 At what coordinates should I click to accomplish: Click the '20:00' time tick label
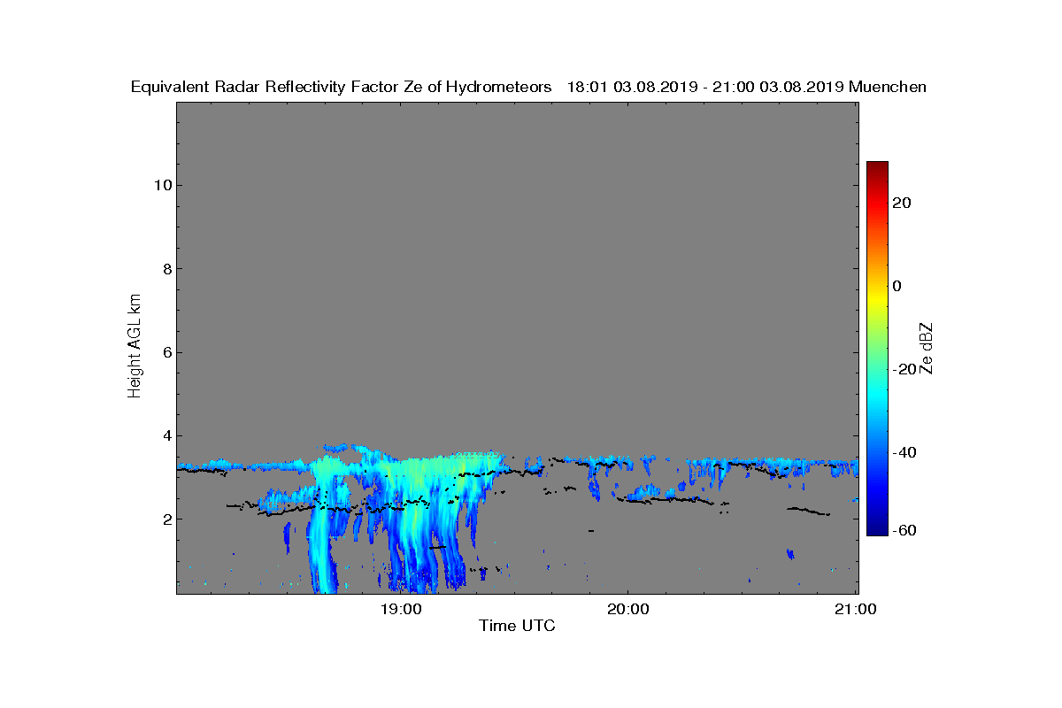628,609
